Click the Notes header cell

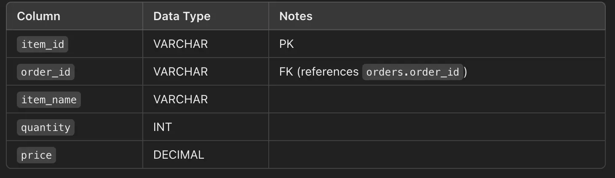296,16
